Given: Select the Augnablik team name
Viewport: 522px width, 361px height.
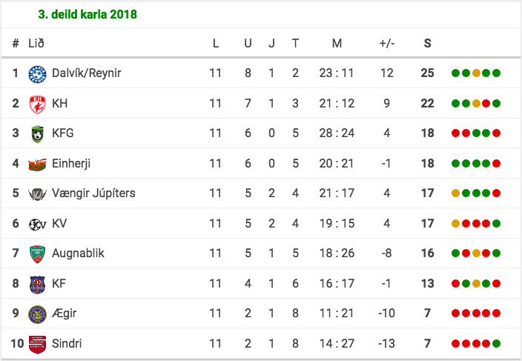Looking at the screenshot, I should [x=78, y=254].
